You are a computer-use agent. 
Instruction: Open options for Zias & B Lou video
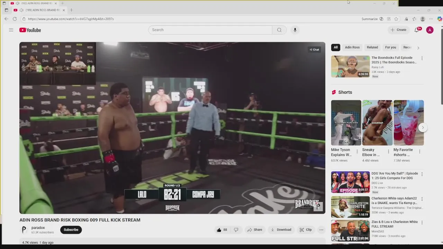(x=422, y=222)
